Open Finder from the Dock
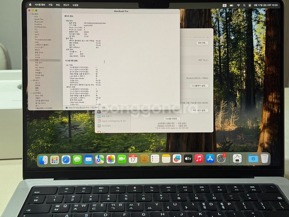 coord(43,160)
